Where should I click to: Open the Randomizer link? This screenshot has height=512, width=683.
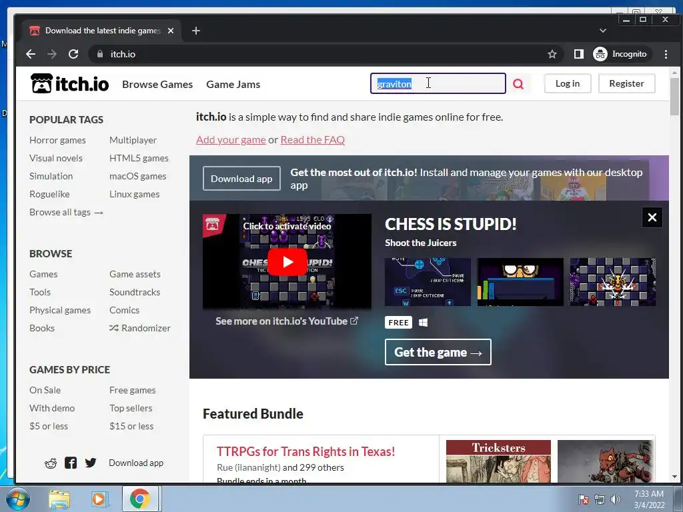click(x=140, y=328)
